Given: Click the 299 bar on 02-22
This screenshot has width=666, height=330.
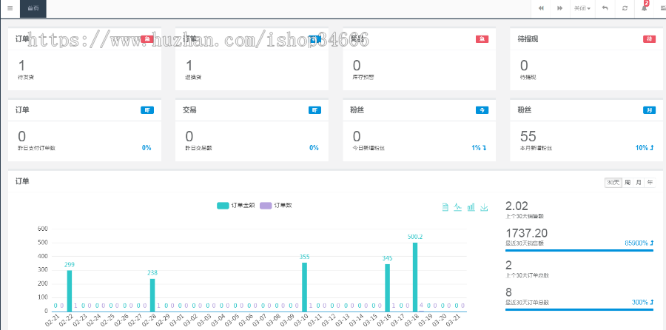Looking at the screenshot, I should (x=70, y=291).
